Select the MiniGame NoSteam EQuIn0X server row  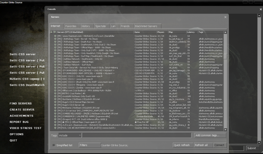point(137,108)
